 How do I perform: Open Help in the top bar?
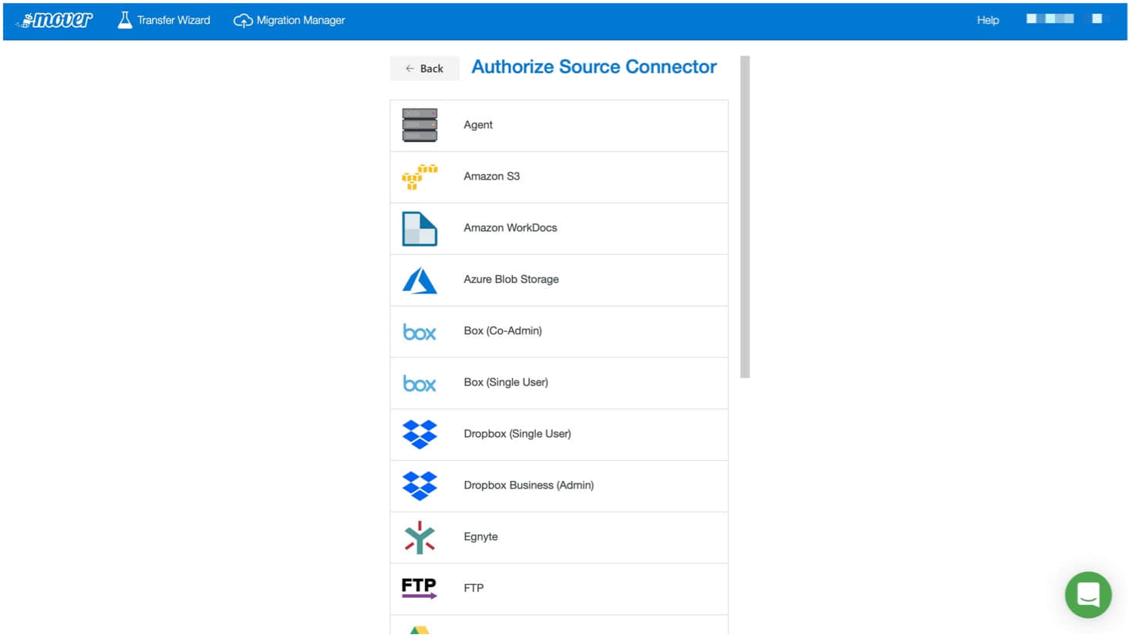pos(988,20)
